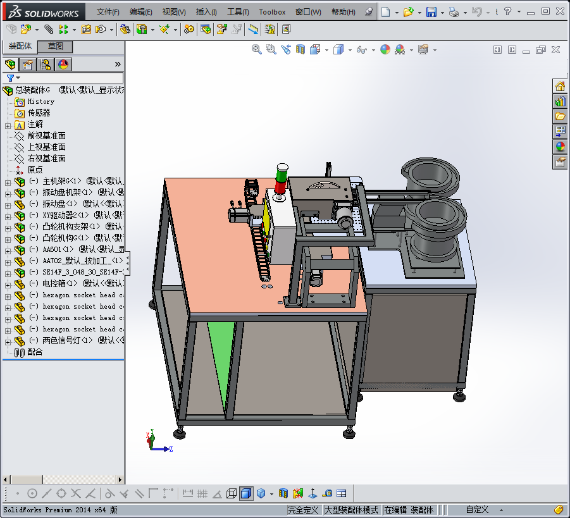570x518 pixels.
Task: Click the Measure tape icon in bottom toolbar
Action: pos(327,493)
